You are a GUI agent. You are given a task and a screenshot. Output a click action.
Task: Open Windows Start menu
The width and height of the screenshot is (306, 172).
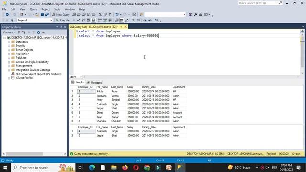(x=5, y=168)
